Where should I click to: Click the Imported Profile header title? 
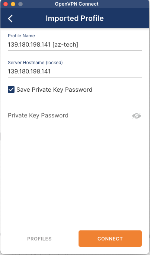(75, 18)
